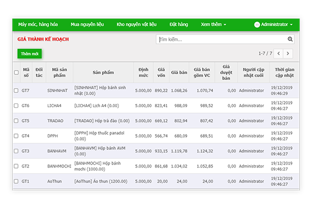Open Mua nguyên liệu menu
The image size is (312, 209).
click(x=87, y=25)
